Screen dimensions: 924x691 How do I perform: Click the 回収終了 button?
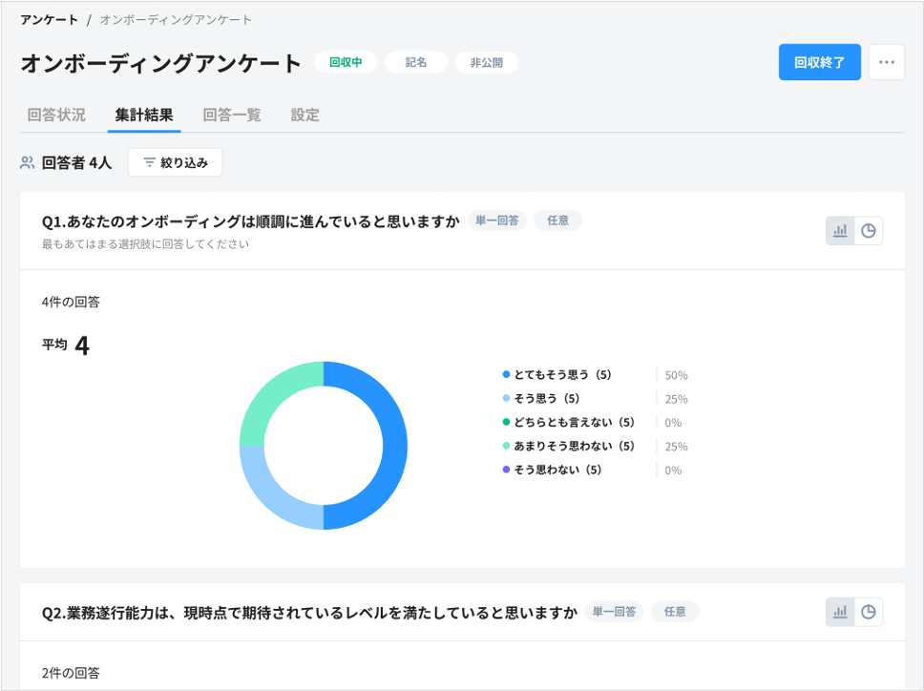[819, 60]
